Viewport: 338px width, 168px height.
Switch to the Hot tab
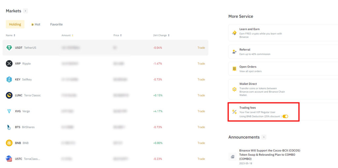[x=36, y=24]
